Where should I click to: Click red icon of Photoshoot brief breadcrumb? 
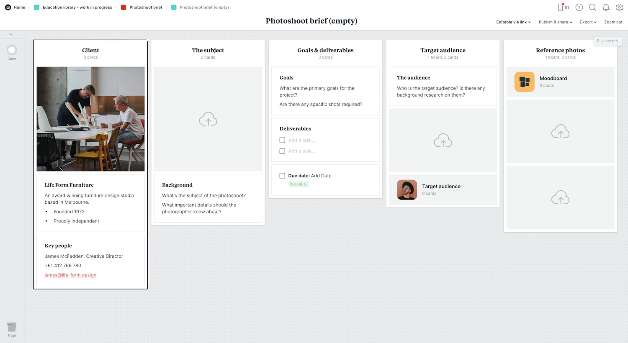tap(124, 7)
